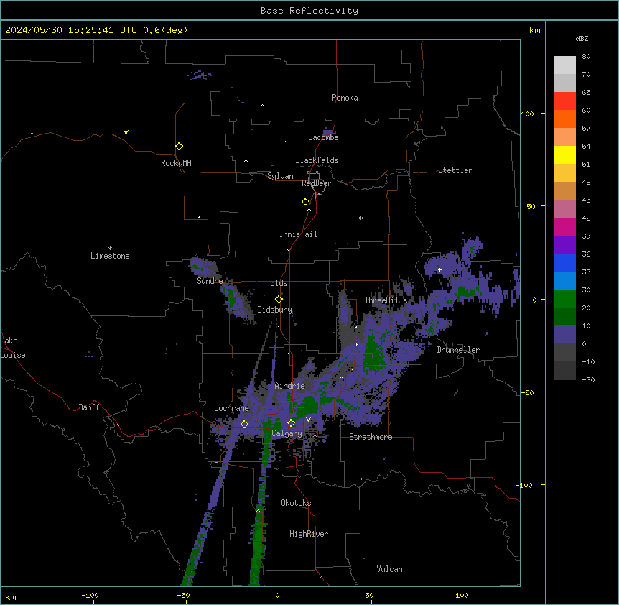Image resolution: width=619 pixels, height=605 pixels.
Task: Click the yellow diamond marker south of RedDeer
Action: click(306, 202)
